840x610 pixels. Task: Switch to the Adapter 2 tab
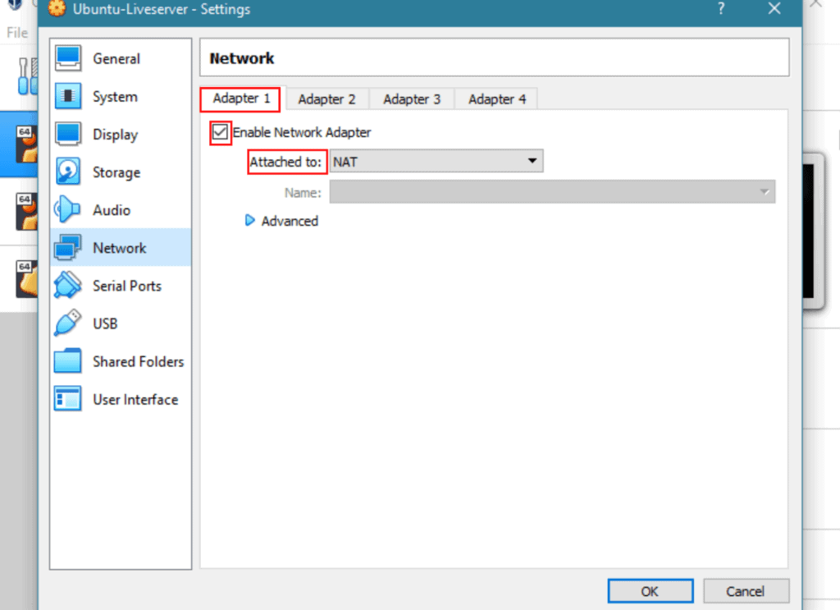click(x=327, y=99)
